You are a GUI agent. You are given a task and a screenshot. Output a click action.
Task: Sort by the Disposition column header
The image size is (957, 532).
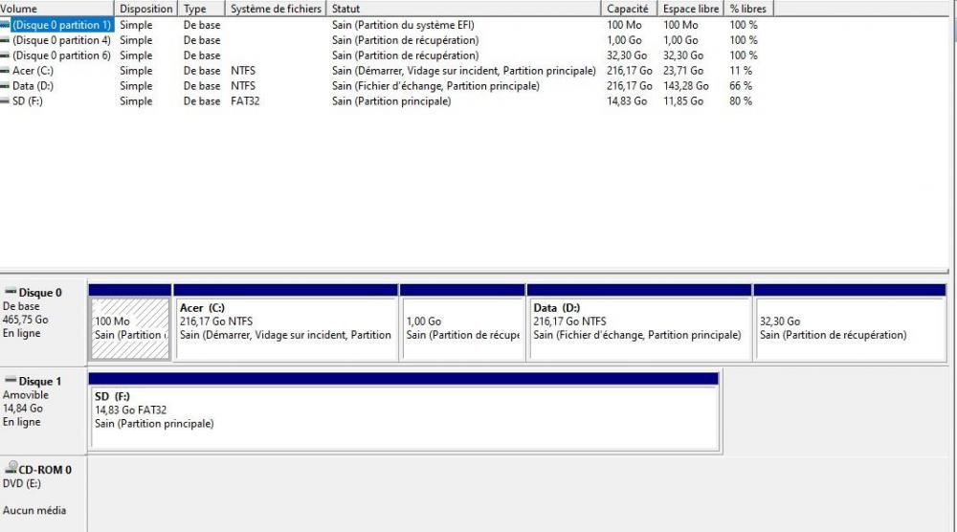pyautogui.click(x=145, y=9)
